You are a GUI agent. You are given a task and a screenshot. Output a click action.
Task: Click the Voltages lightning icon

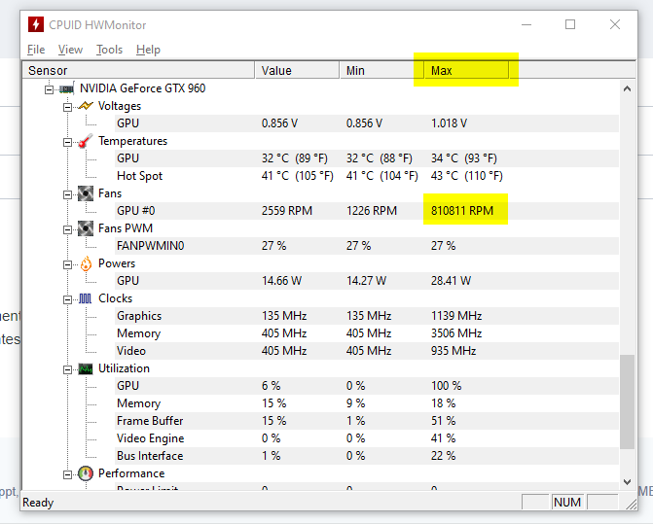click(x=86, y=106)
